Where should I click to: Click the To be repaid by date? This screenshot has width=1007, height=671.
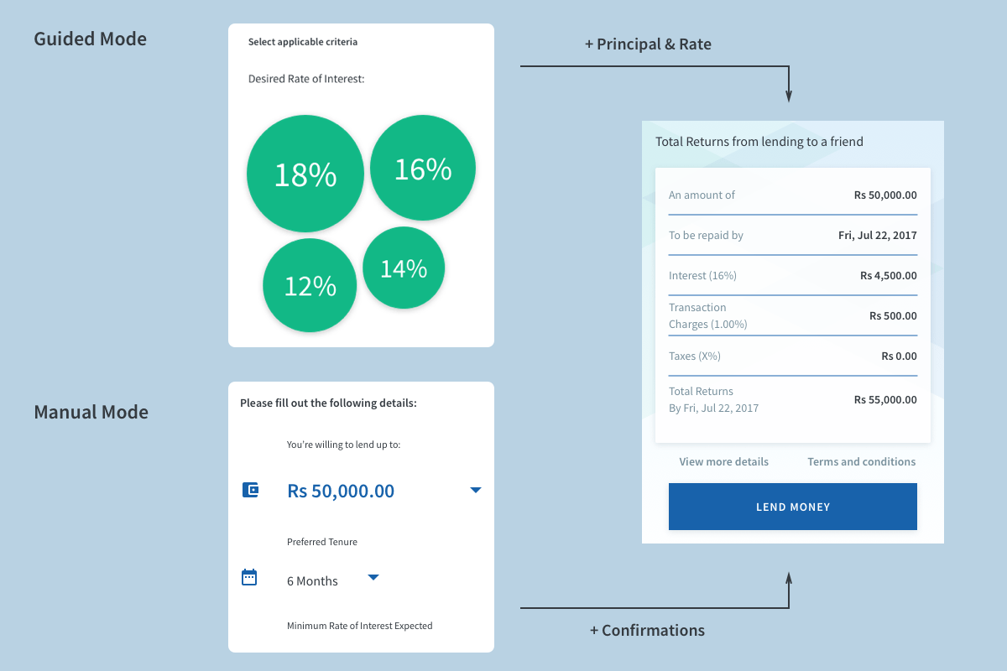point(877,235)
